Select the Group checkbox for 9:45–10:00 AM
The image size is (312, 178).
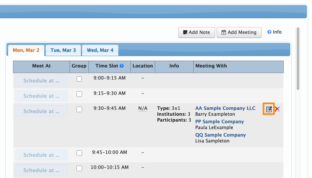79,153
